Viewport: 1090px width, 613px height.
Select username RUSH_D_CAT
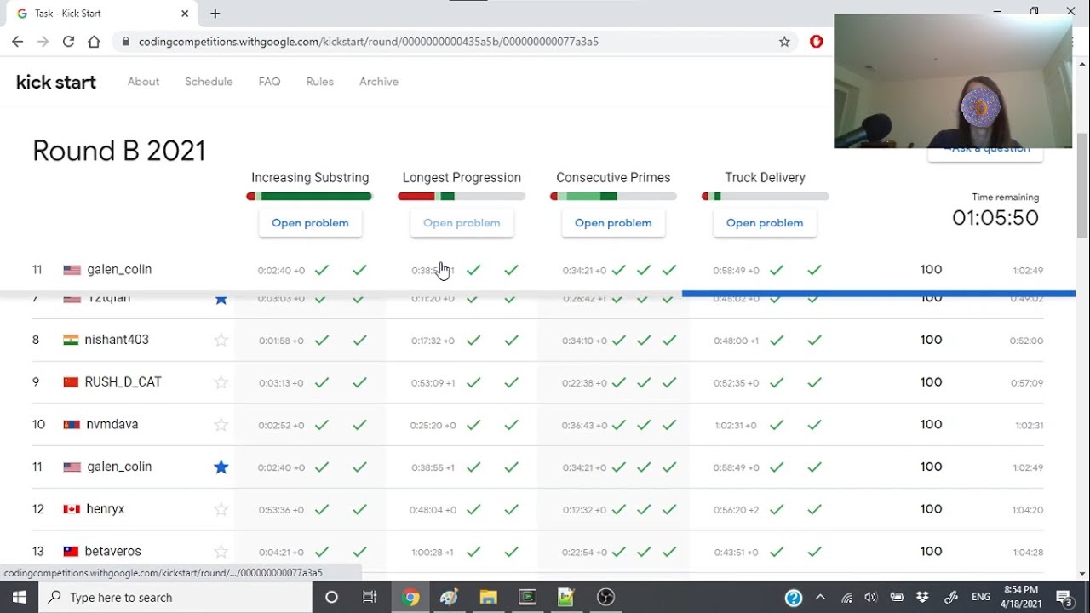point(123,382)
